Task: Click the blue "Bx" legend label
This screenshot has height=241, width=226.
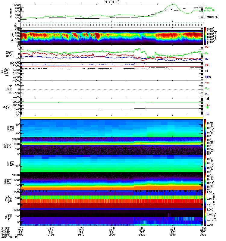Action: pyautogui.click(x=207, y=59)
